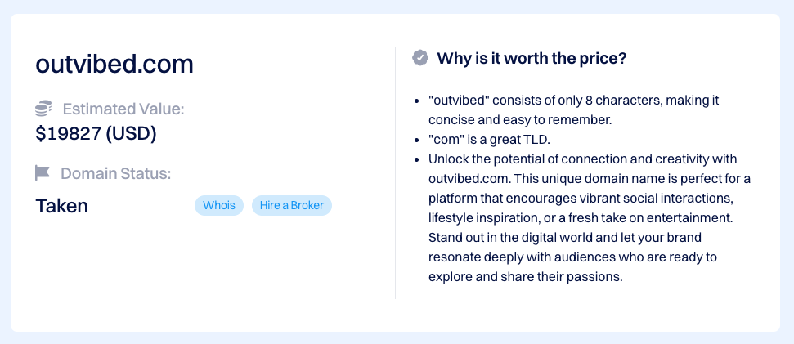The height and width of the screenshot is (344, 794).
Task: Open the Whois lookup button
Action: (x=219, y=205)
